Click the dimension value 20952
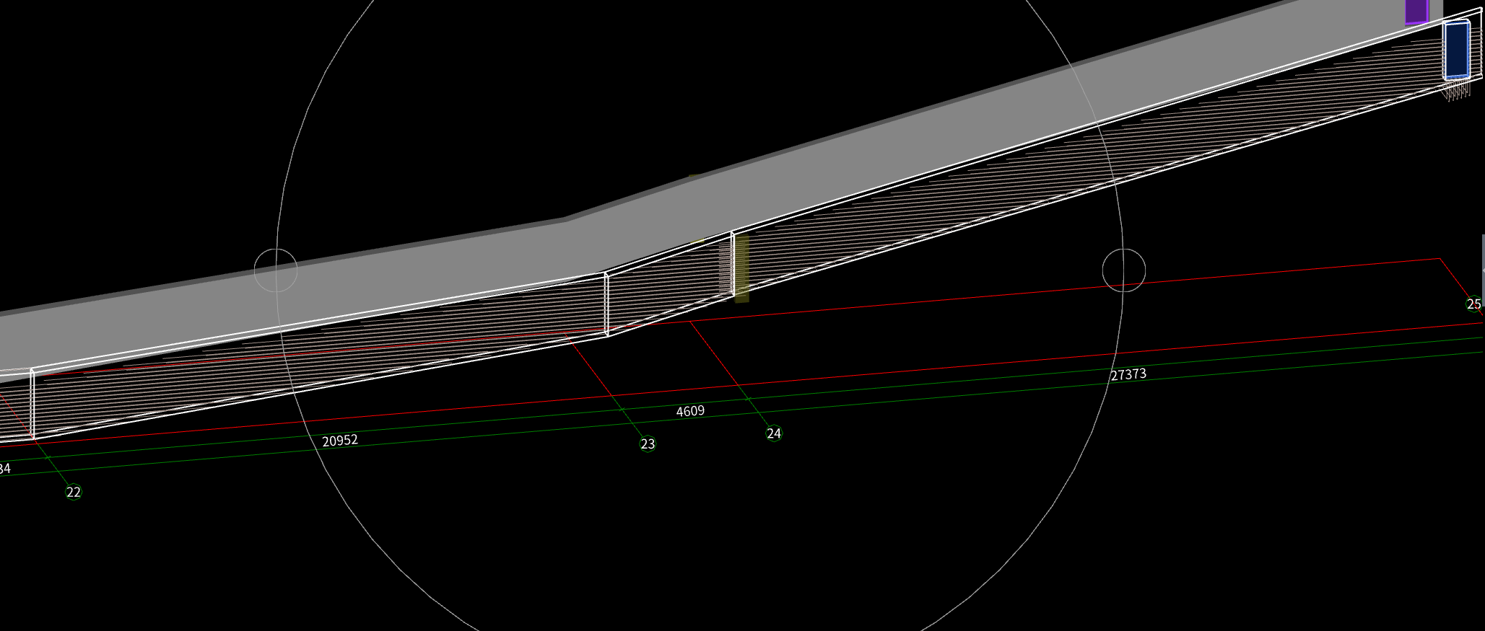Viewport: 1485px width, 631px height. tap(340, 440)
